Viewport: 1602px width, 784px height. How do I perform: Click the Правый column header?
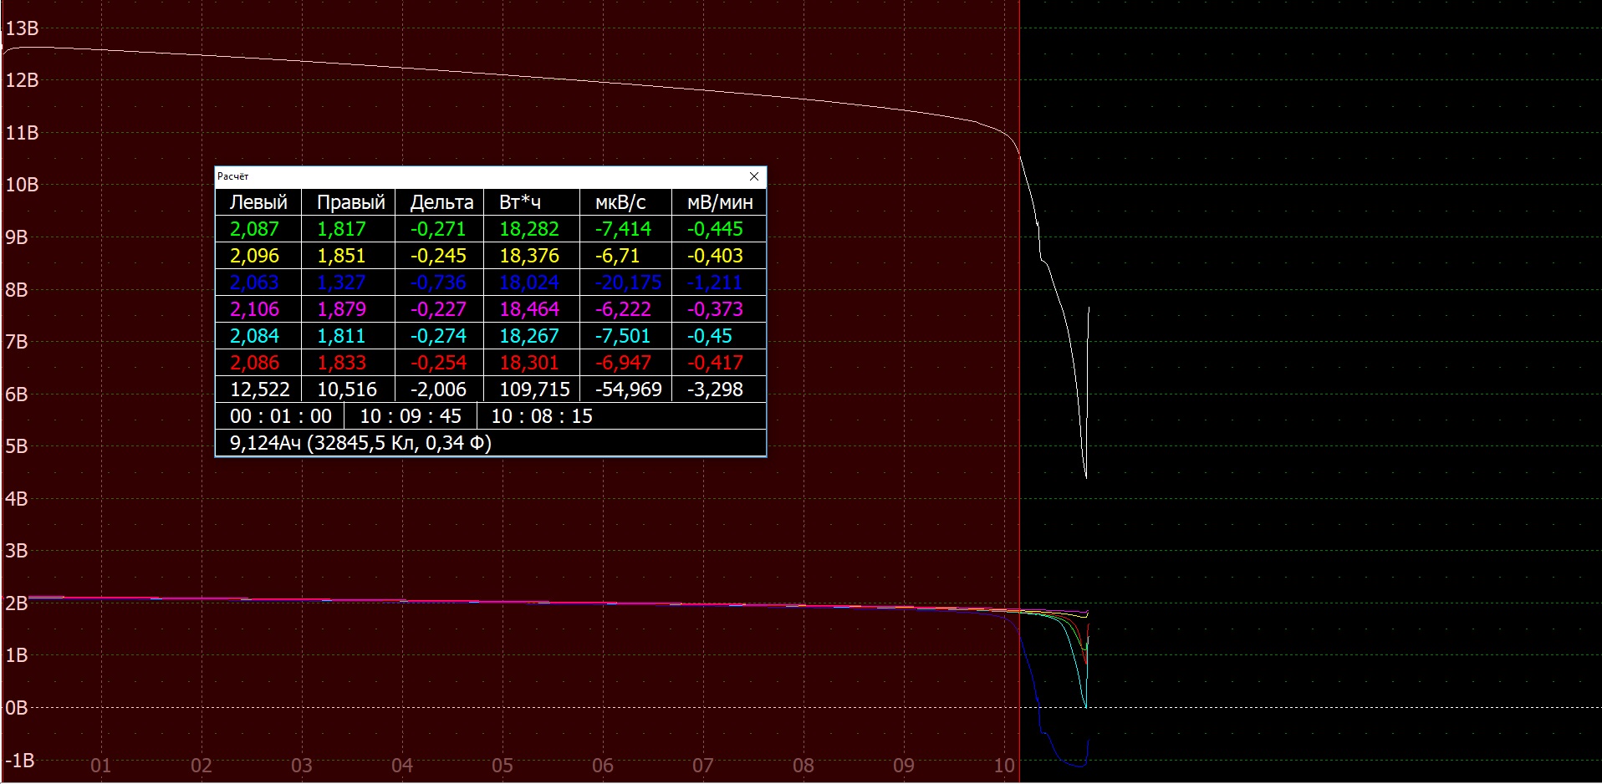pyautogui.click(x=351, y=202)
